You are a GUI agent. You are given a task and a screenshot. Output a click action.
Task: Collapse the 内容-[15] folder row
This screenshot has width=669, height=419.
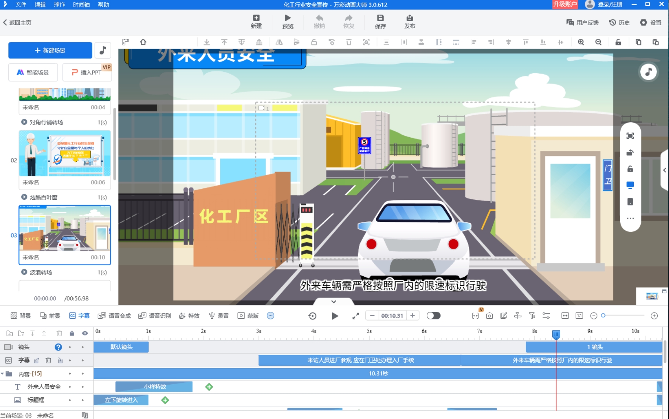point(3,374)
